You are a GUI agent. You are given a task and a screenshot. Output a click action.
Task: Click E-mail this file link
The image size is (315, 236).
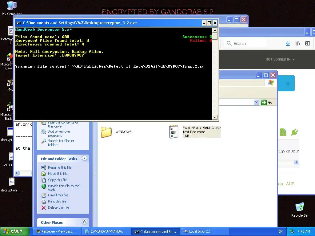click(x=58, y=195)
